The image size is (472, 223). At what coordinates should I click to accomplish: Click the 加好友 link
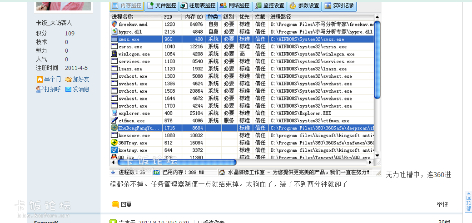pos(81,79)
